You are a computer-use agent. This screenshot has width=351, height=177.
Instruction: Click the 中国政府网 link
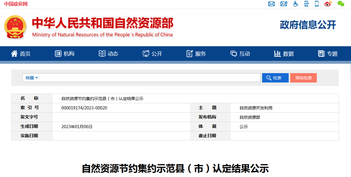16,4
